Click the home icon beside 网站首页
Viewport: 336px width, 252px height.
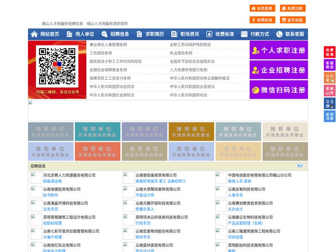tap(34, 34)
